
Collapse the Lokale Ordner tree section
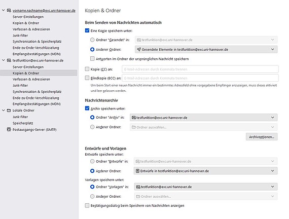click(4, 110)
